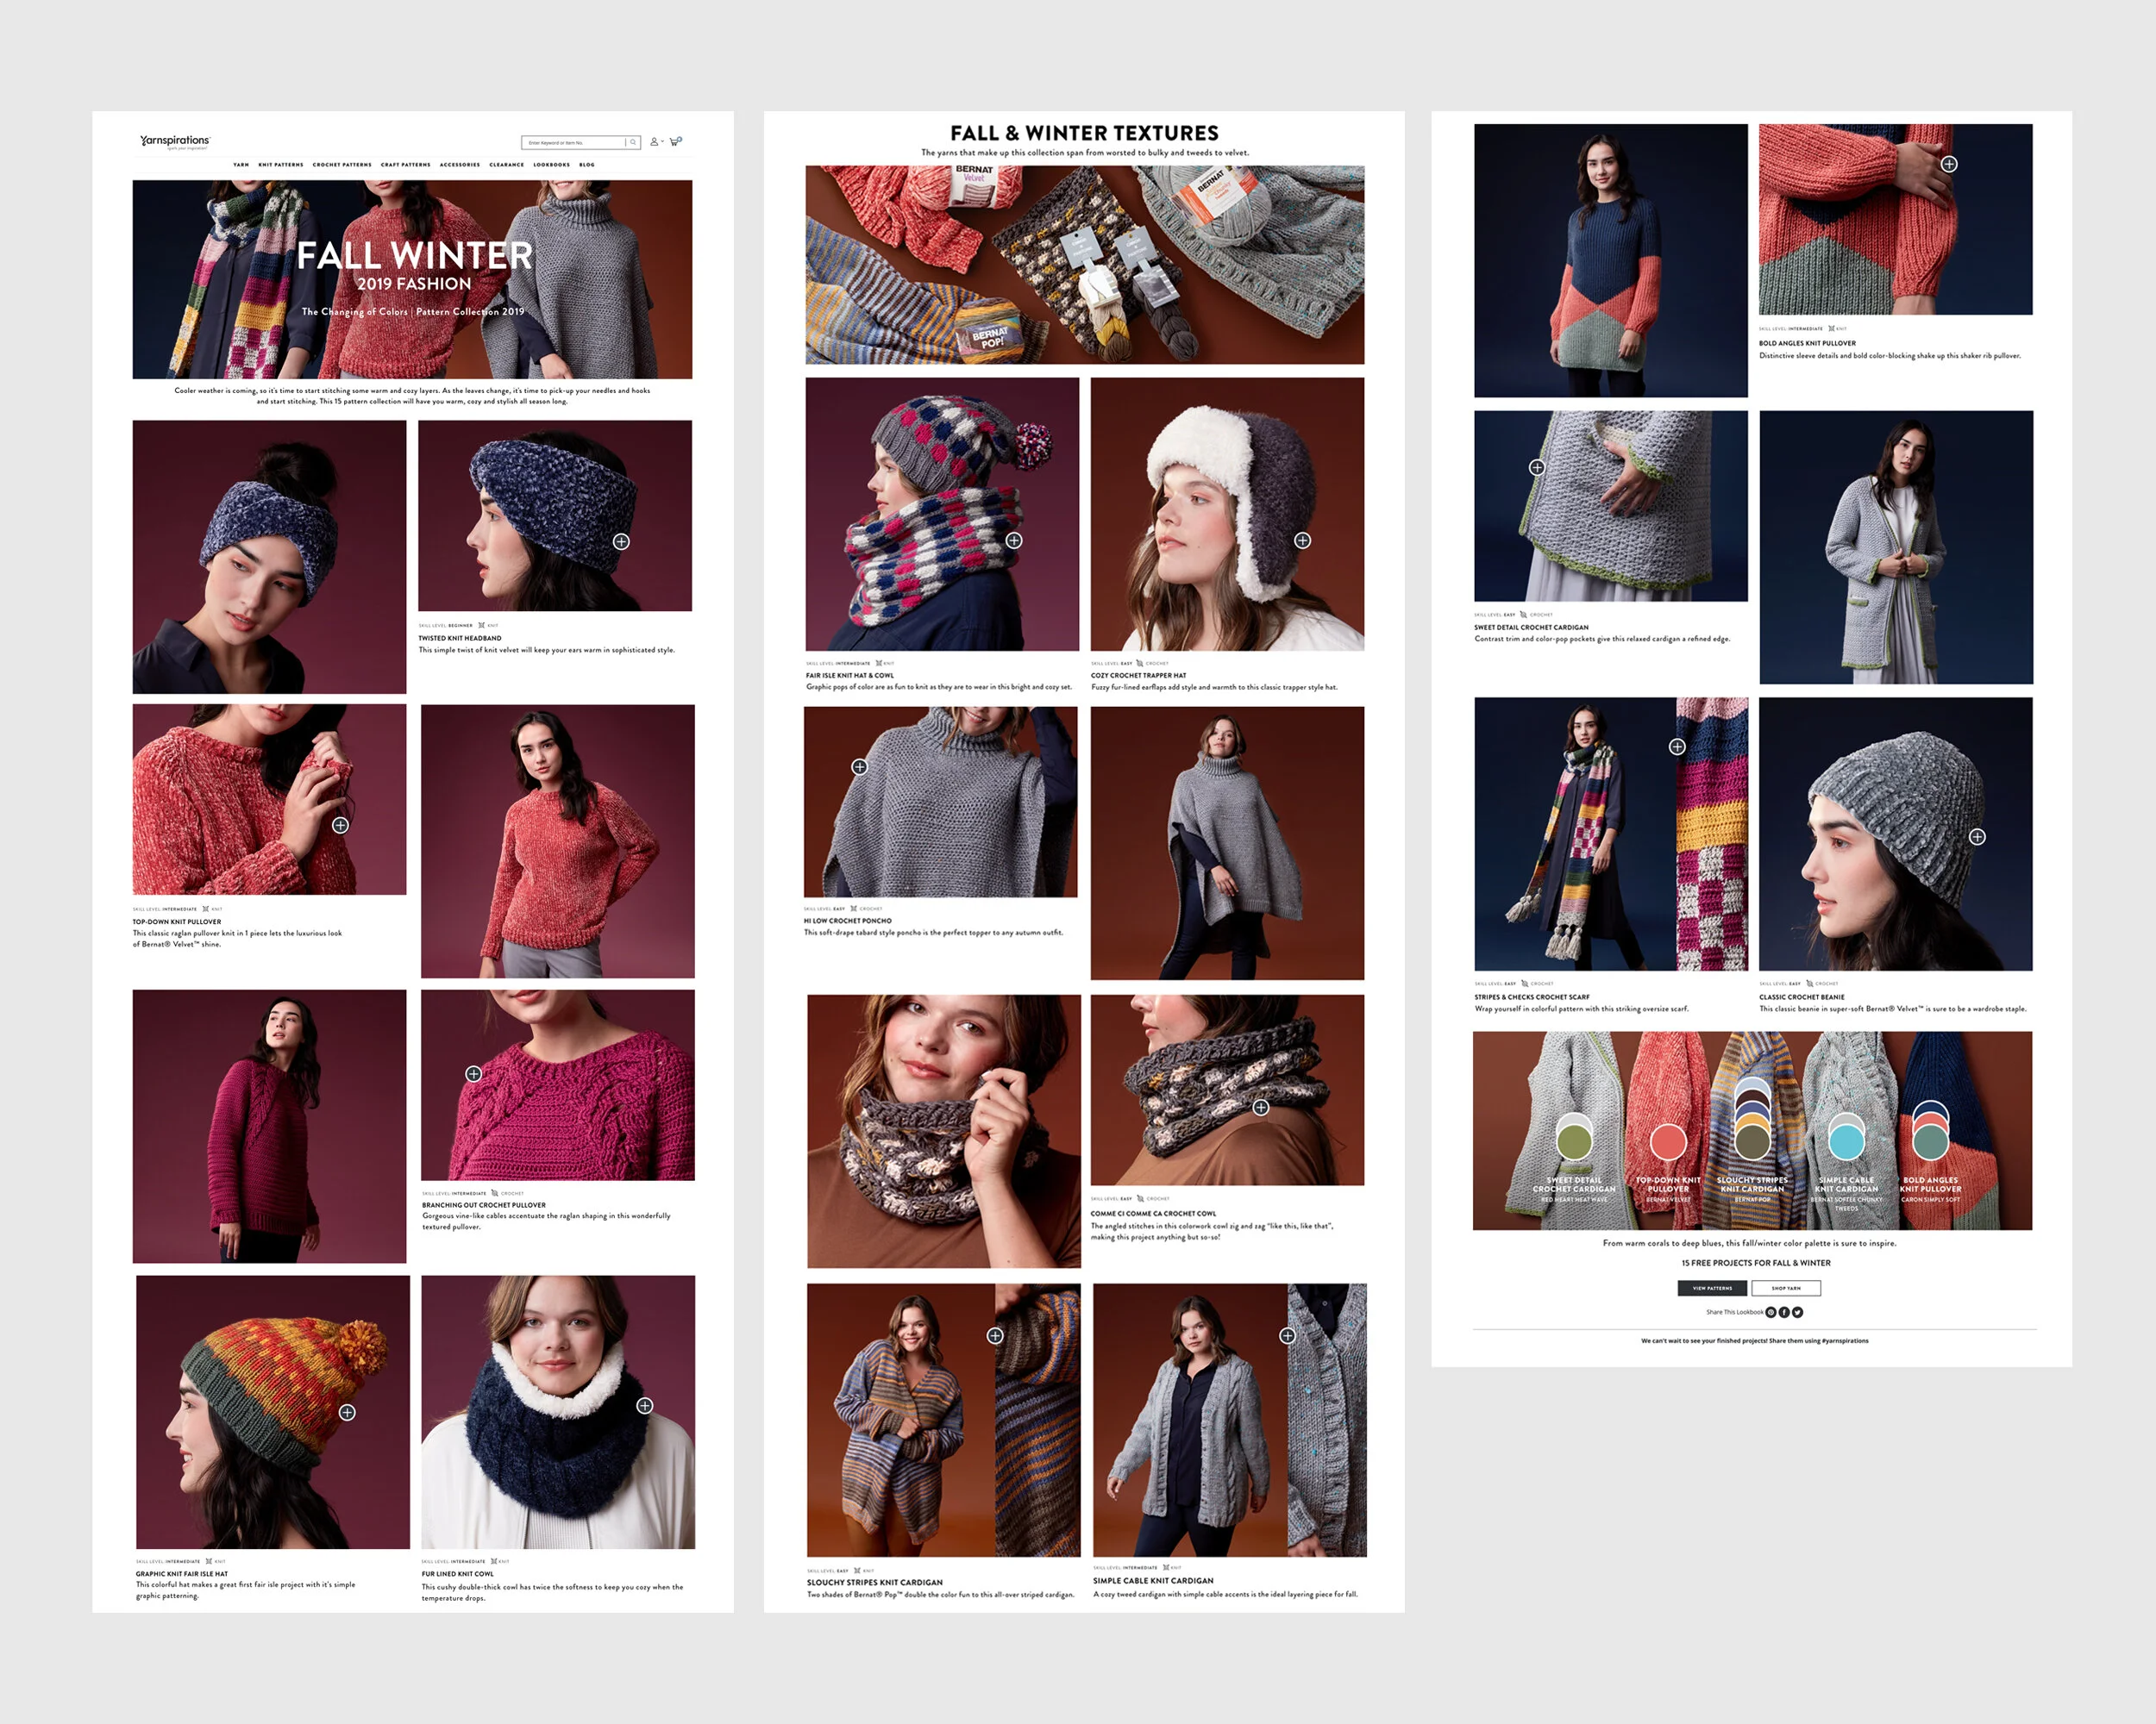Screen dimensions: 2156x1724
Task: Click the Yarnspirations logo
Action: coord(175,142)
